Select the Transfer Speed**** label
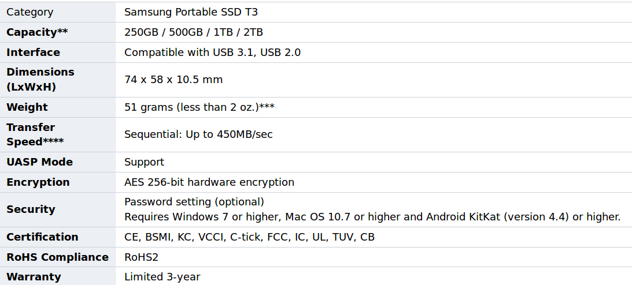Viewport: 632px width, 285px height. 35,134
